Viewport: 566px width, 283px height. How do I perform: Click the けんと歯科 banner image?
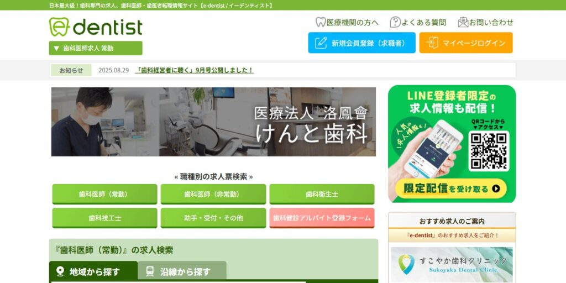tap(213, 122)
